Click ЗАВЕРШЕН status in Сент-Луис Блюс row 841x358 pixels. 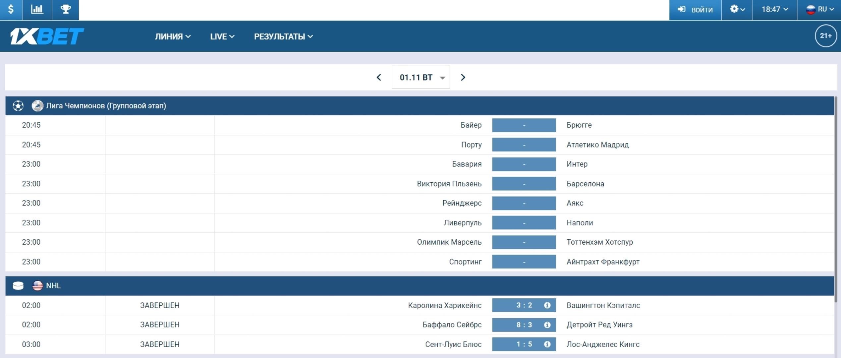click(160, 344)
